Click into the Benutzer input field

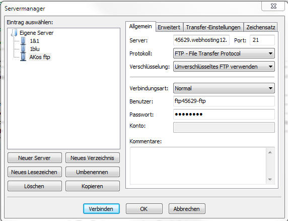[224, 101]
